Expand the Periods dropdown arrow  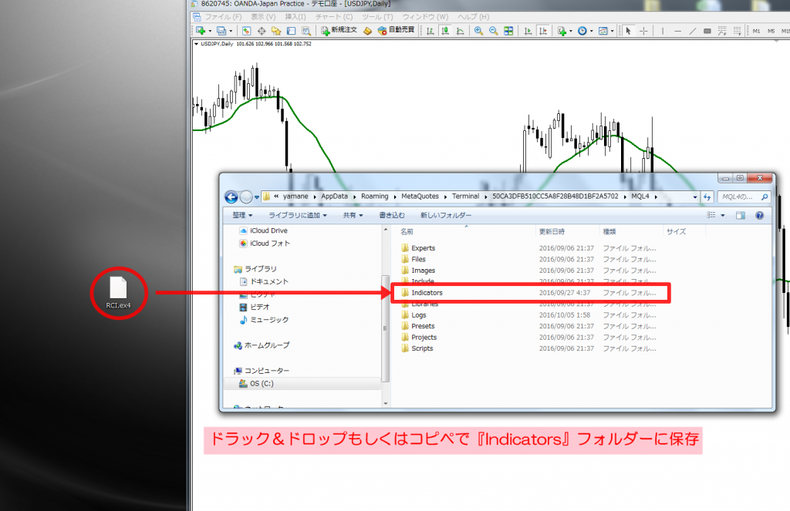[592, 31]
